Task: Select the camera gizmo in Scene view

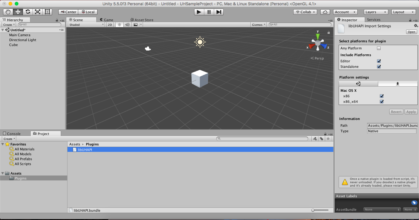Action: (148, 48)
